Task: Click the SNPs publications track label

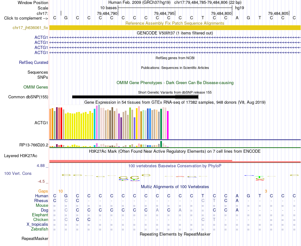Action: click(x=43, y=77)
